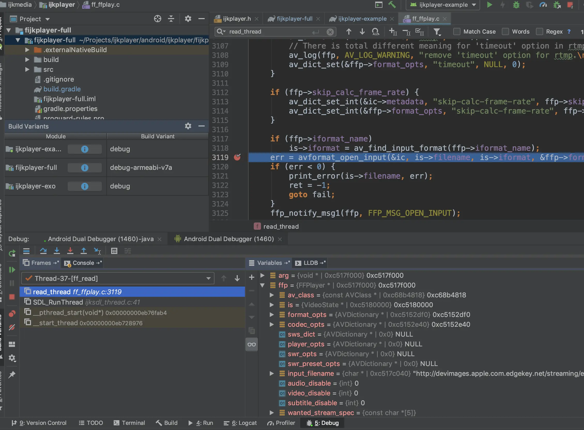Open the LLDB tab
Image resolution: width=584 pixels, height=430 pixels.
tap(310, 263)
